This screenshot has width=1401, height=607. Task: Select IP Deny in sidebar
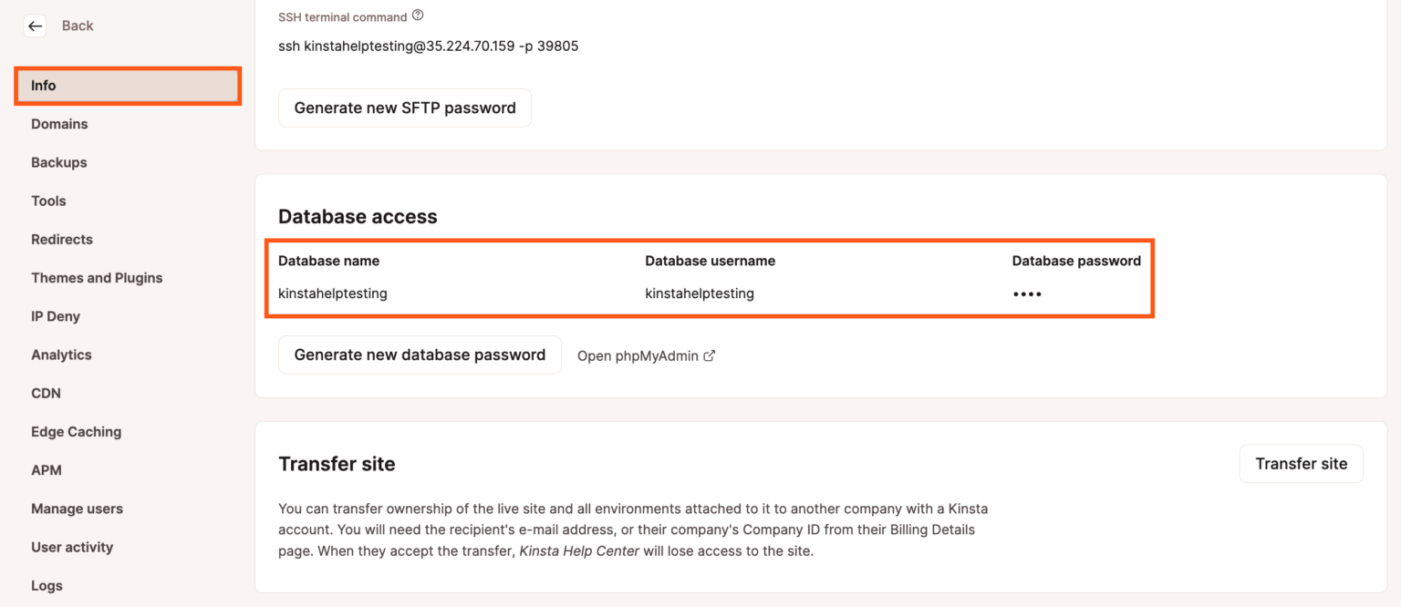[56, 316]
